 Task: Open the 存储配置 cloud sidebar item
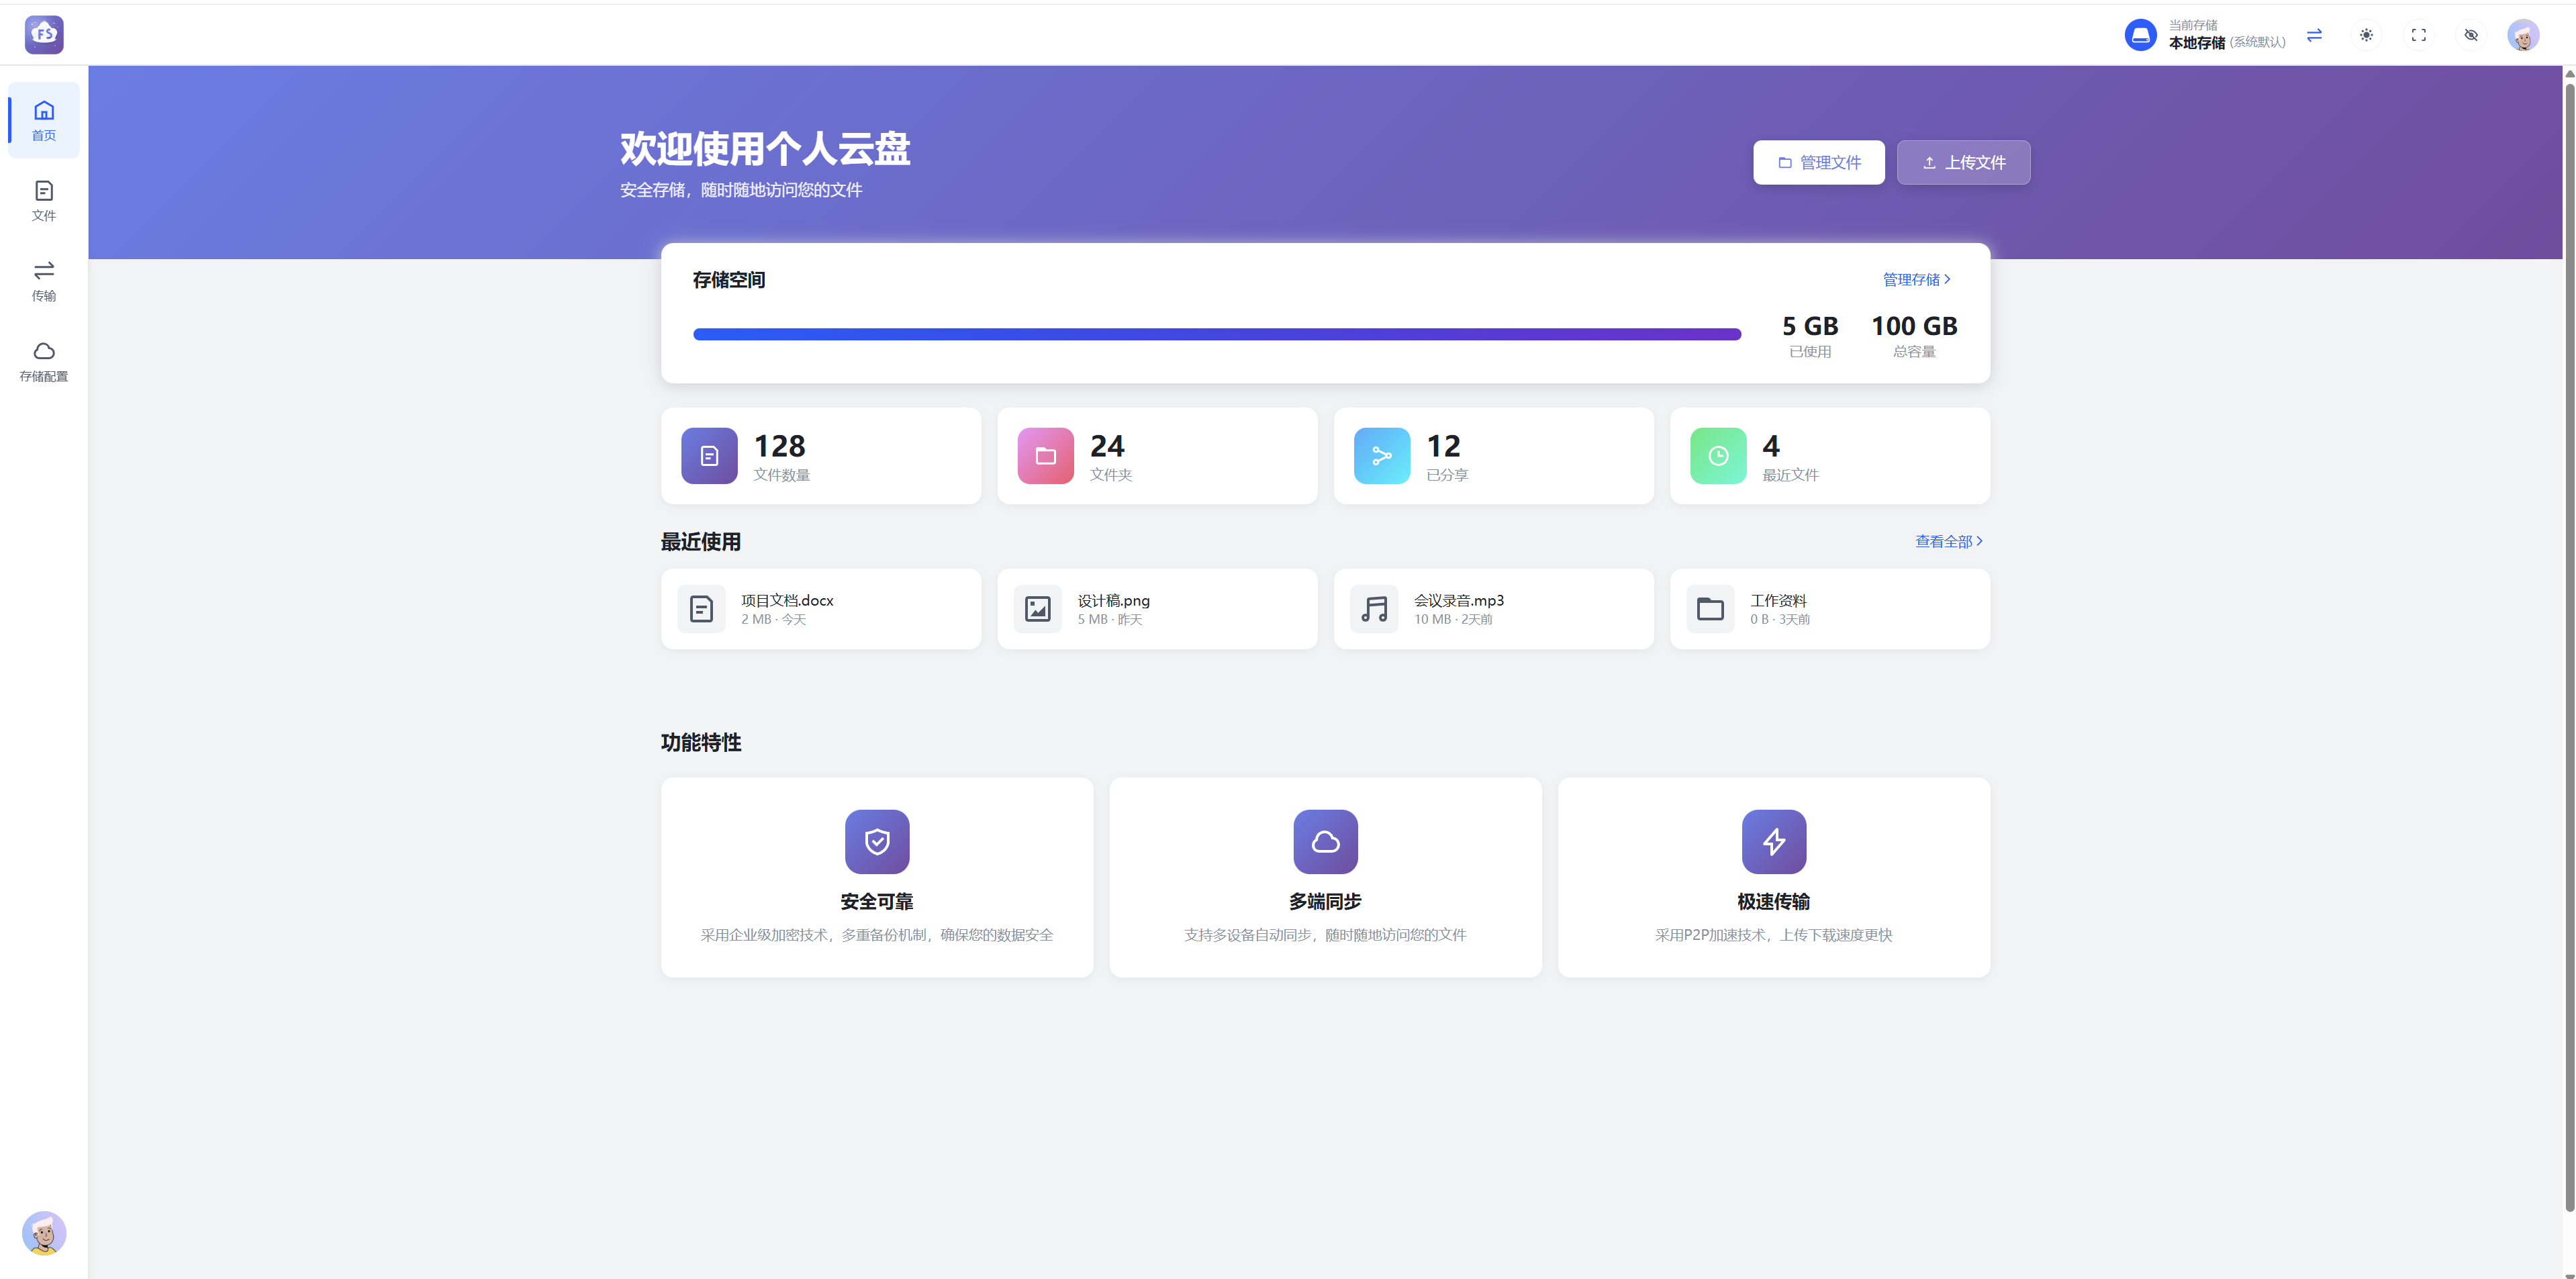coord(44,361)
